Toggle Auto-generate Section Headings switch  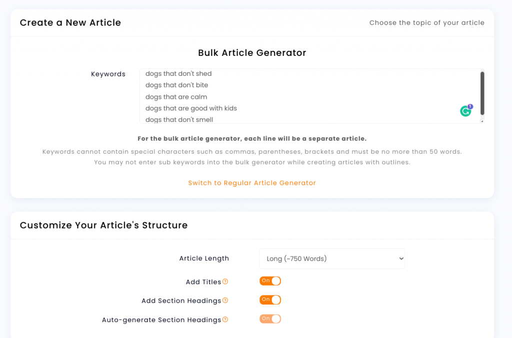click(270, 319)
